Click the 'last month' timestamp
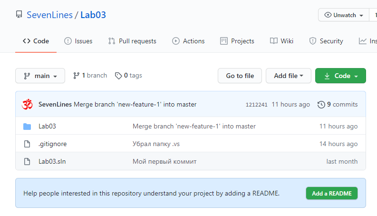The height and width of the screenshot is (216, 377). click(x=342, y=161)
